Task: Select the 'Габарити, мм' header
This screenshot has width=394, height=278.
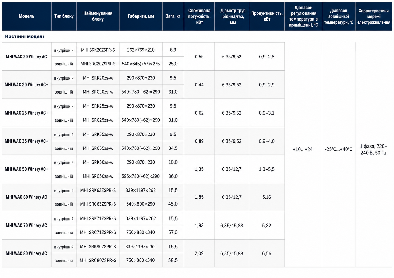Action: click(141, 16)
